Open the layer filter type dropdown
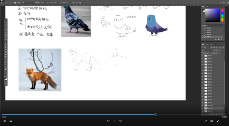The width and height of the screenshot is (229, 126). pyautogui.click(x=206, y=48)
